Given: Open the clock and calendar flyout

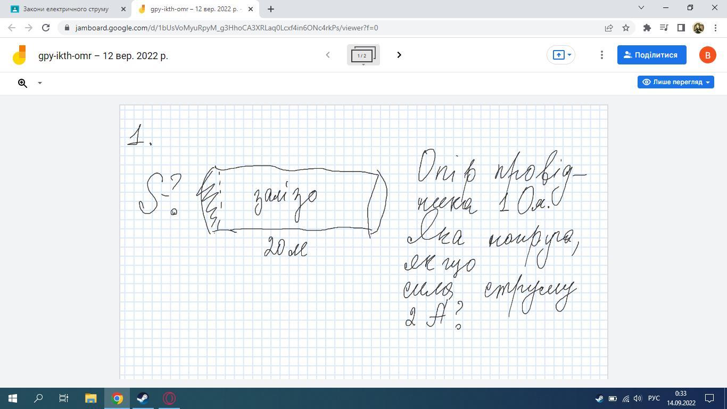Looking at the screenshot, I should tap(681, 398).
